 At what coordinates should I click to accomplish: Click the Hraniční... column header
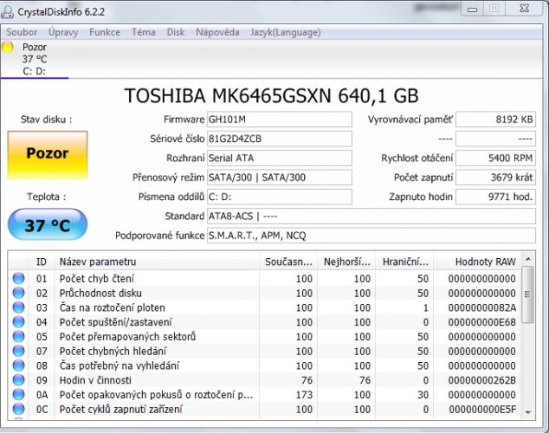click(404, 262)
